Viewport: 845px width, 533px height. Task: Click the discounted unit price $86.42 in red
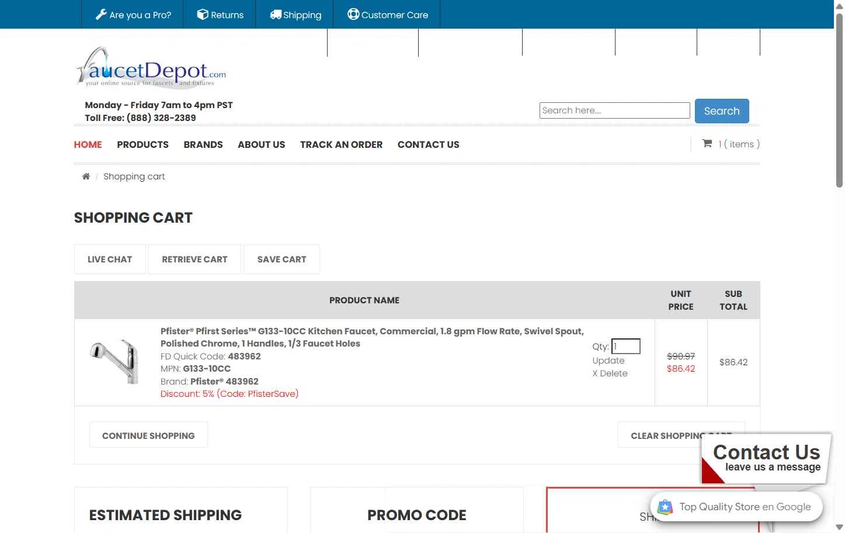(681, 369)
